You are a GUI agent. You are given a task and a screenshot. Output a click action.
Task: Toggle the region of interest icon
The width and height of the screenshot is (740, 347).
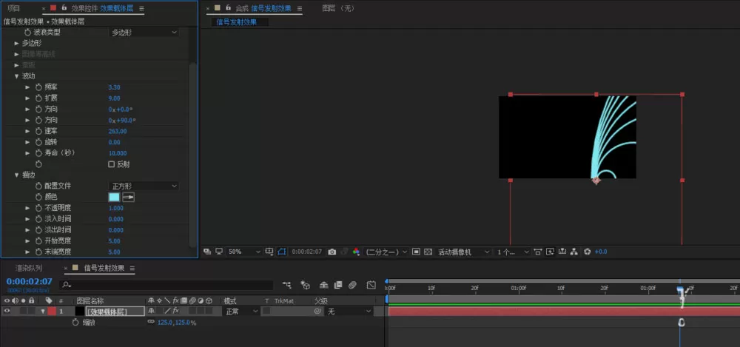pos(416,252)
